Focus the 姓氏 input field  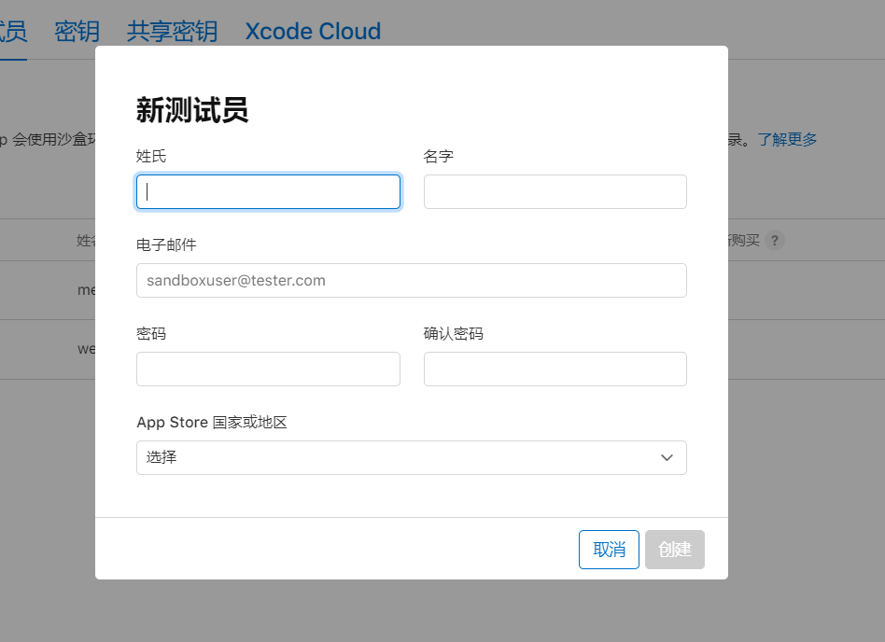(x=269, y=192)
